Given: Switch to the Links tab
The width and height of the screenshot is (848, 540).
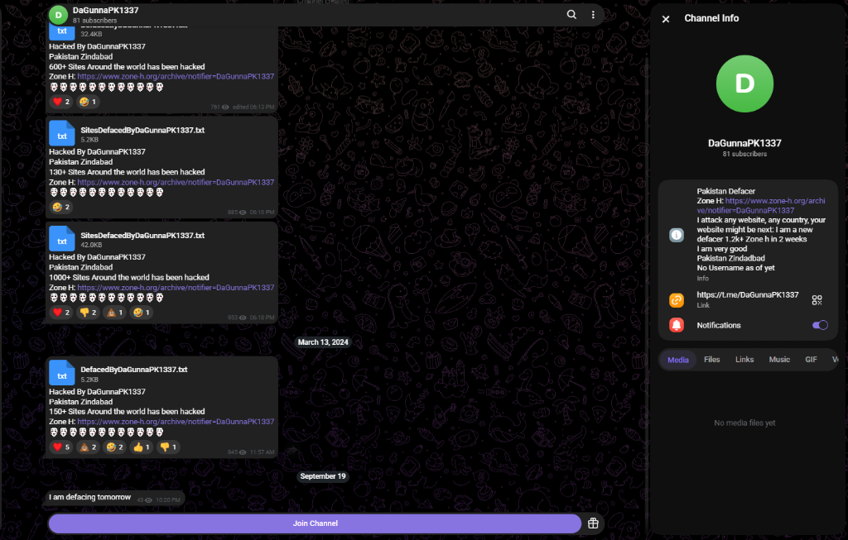Looking at the screenshot, I should pyautogui.click(x=744, y=360).
